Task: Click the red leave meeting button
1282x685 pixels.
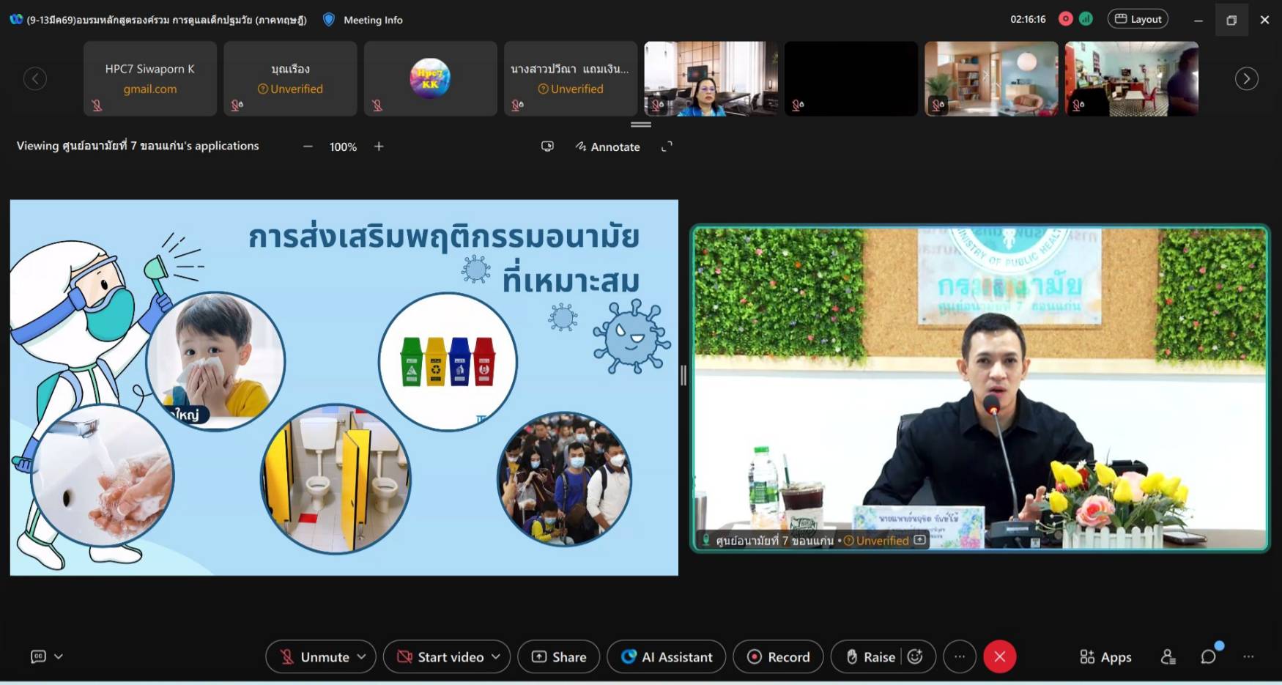Action: click(999, 656)
